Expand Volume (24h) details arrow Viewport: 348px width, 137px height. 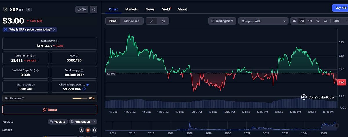39,61
